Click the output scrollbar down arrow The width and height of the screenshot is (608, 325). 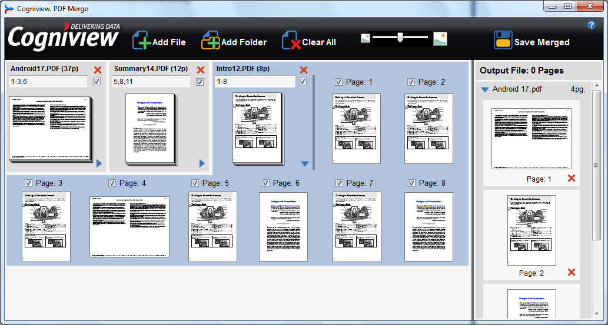597,314
